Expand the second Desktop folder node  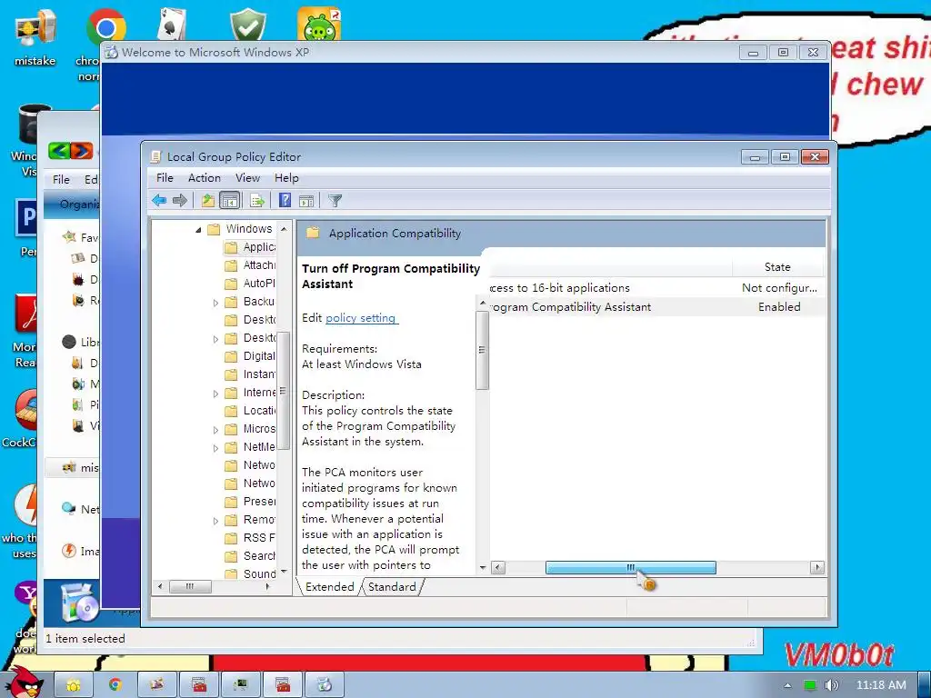[215, 339]
